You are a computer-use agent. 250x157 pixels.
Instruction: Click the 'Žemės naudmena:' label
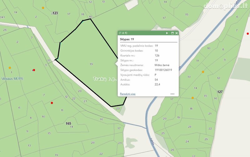point(132,65)
